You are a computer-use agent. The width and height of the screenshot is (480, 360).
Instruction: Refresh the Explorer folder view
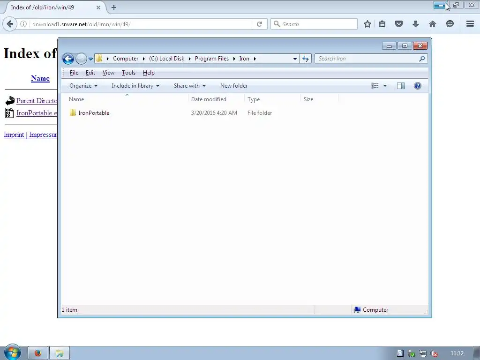click(x=306, y=59)
